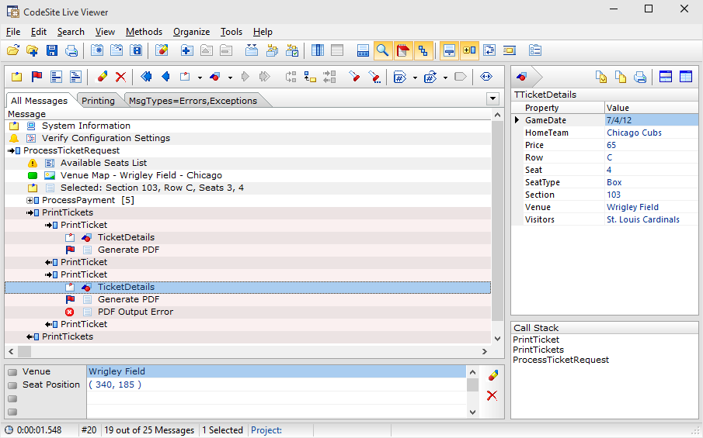Click the Message column header

pyautogui.click(x=249, y=114)
